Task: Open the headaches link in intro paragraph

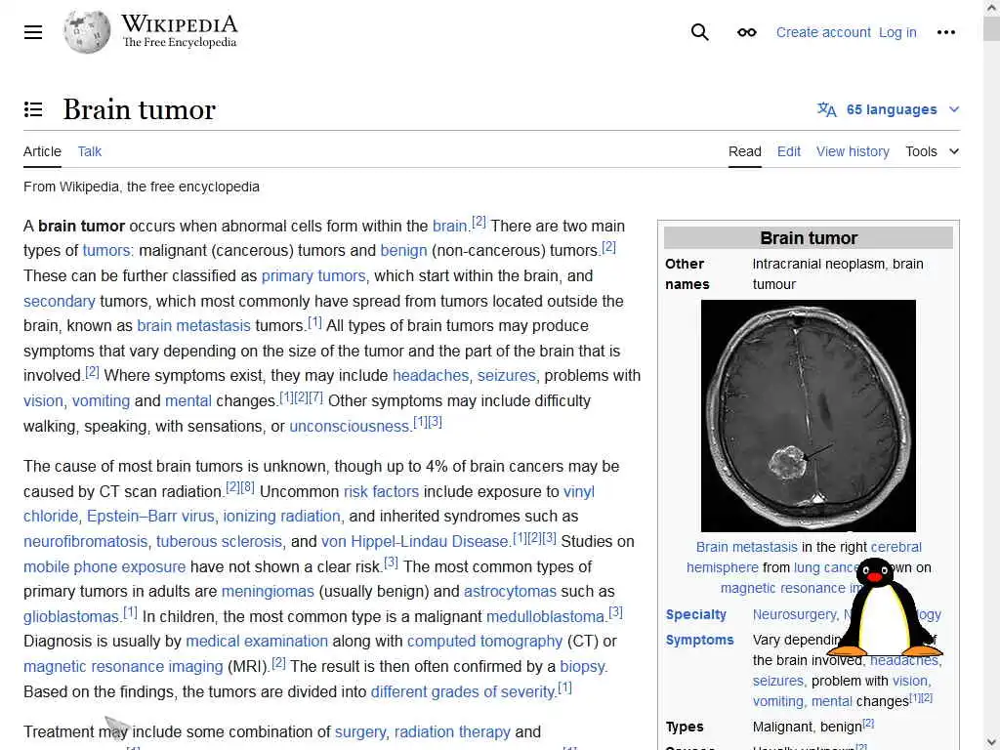Action: [x=431, y=376]
